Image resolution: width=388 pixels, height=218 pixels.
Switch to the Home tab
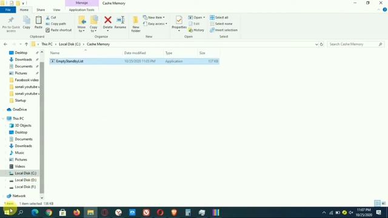24,10
